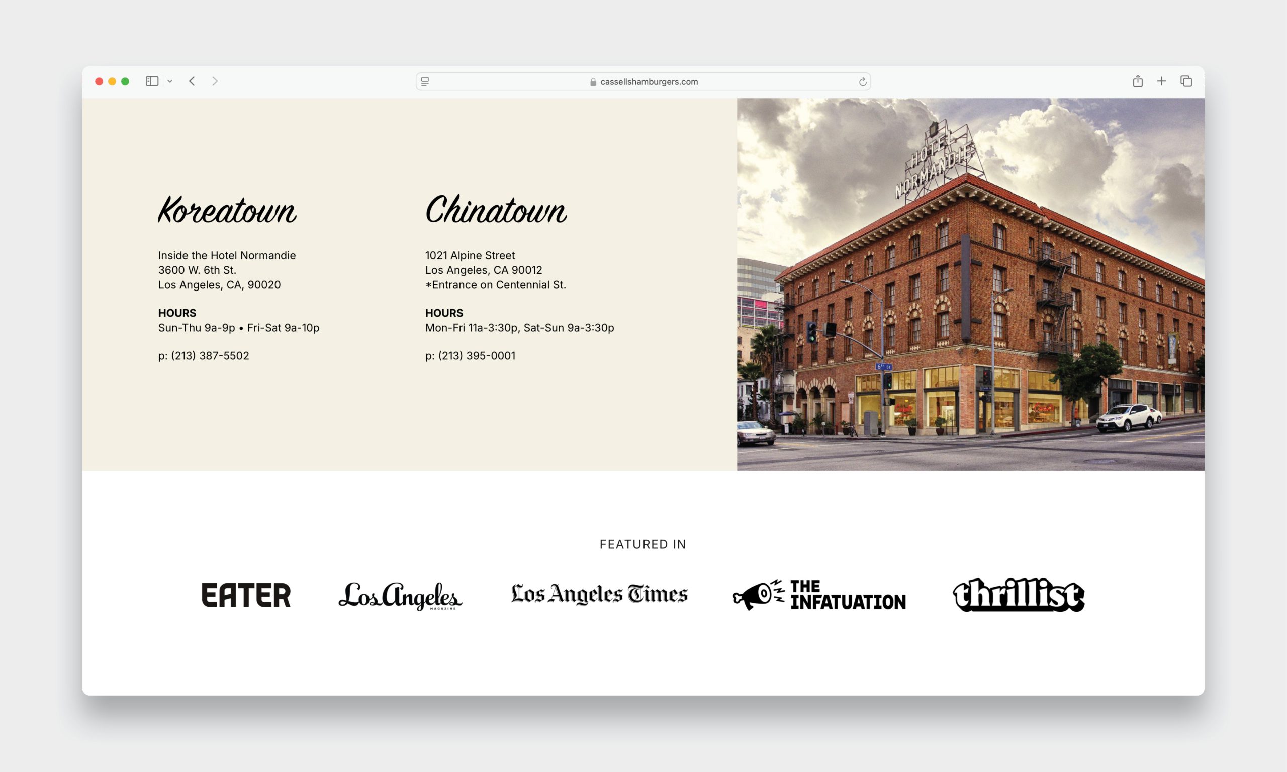Click the Hotel Normandie building photo
Screen dimensions: 1287x772
coord(970,284)
